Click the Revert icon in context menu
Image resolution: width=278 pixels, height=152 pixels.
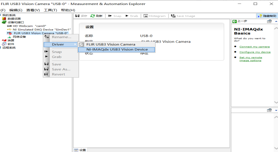pyautogui.click(x=46, y=74)
